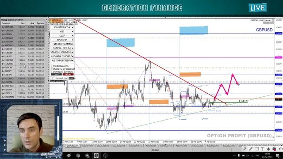Screen dimensions: 283x159
Task: Switch to the #SP500,H4 chart tab
Action: [x=151, y=145]
